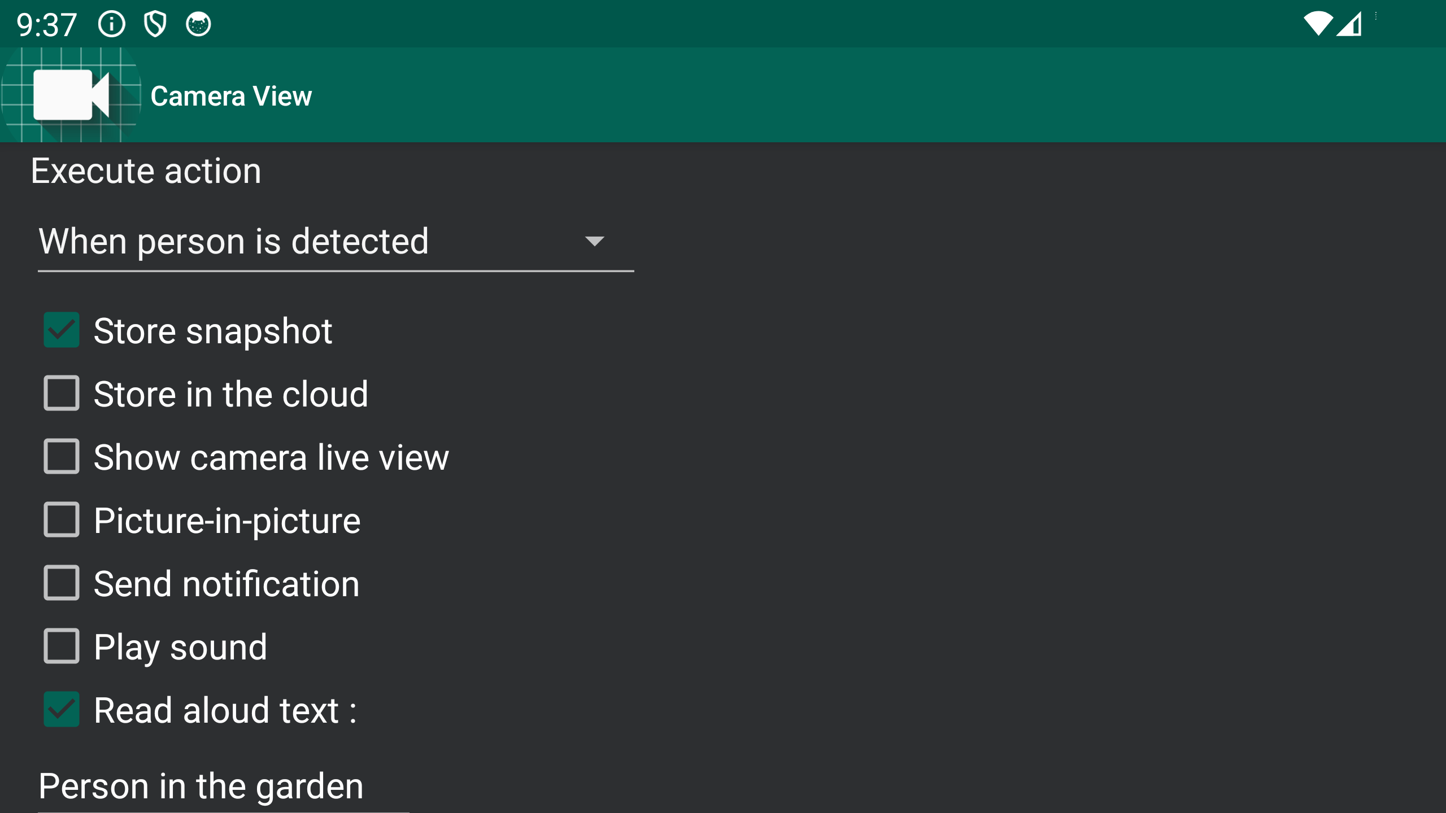Check Show camera live view
The height and width of the screenshot is (813, 1446).
pyautogui.click(x=62, y=457)
